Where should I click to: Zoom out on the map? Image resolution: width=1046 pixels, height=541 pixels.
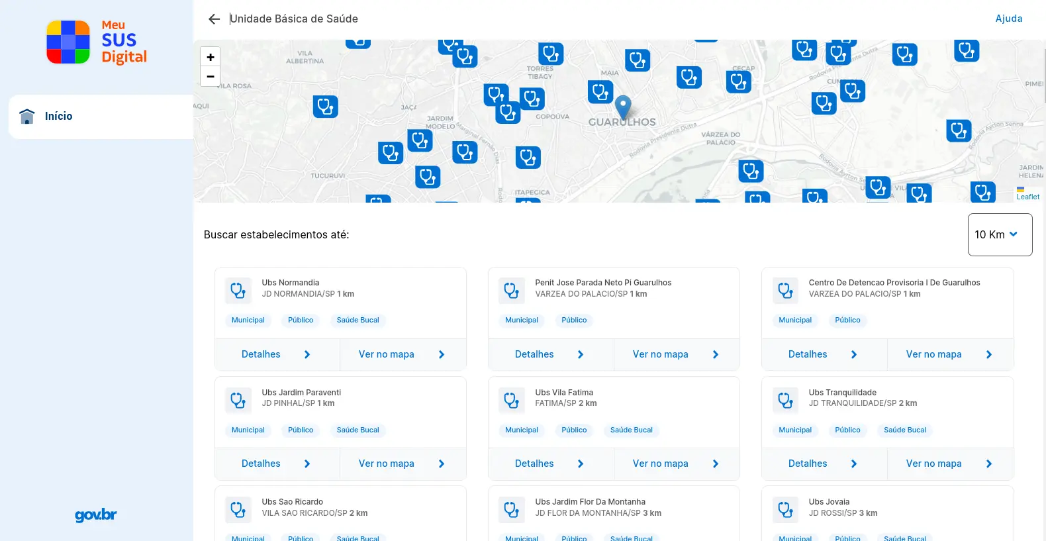[x=211, y=77]
